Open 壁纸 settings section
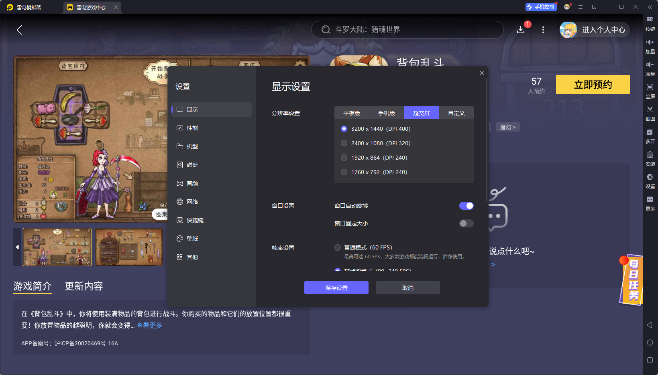Image resolution: width=658 pixels, height=375 pixels. (x=212, y=239)
